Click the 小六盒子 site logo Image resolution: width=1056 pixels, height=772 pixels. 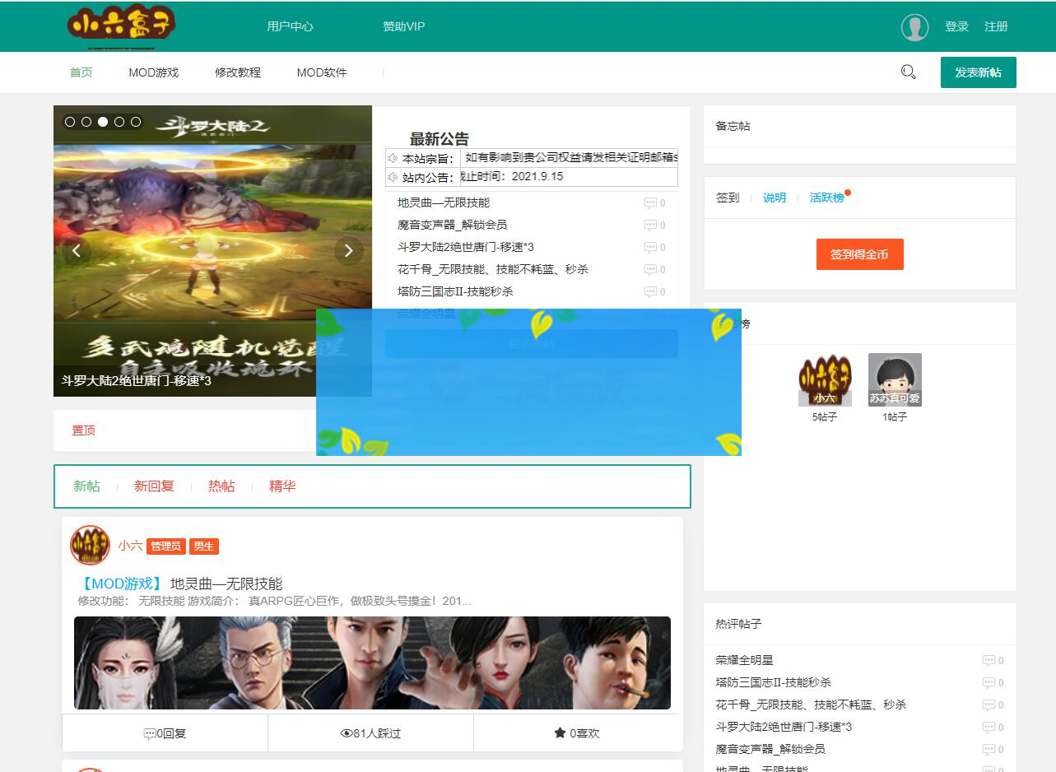click(120, 26)
